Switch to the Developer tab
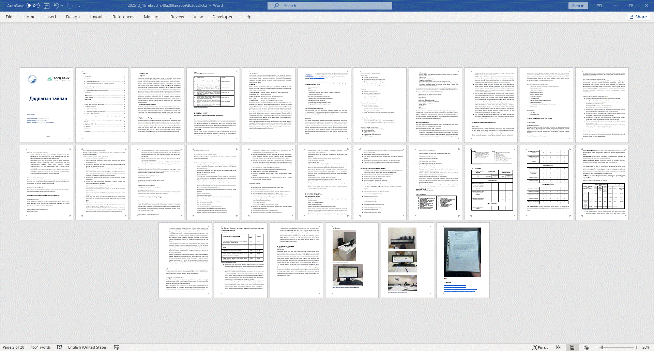Viewport: 654px width, 351px height. [x=222, y=17]
